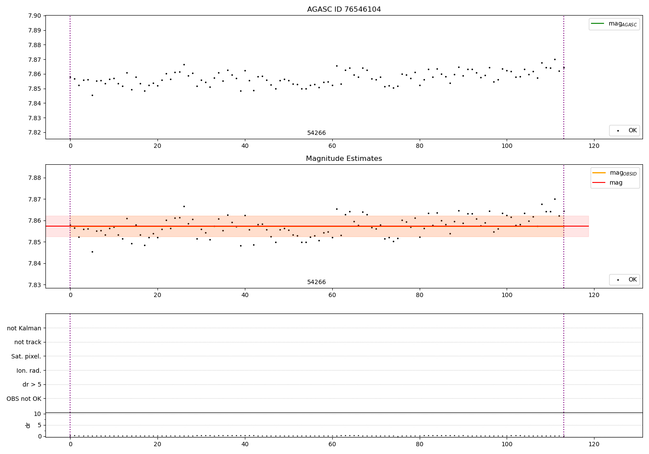Click x-tick "80" under the Magnitude Estimates plot
This screenshot has height=454, width=649.
[420, 295]
